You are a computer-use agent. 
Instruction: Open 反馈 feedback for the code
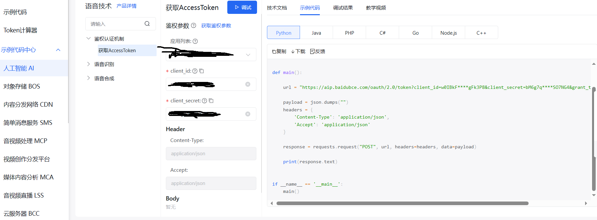(317, 52)
